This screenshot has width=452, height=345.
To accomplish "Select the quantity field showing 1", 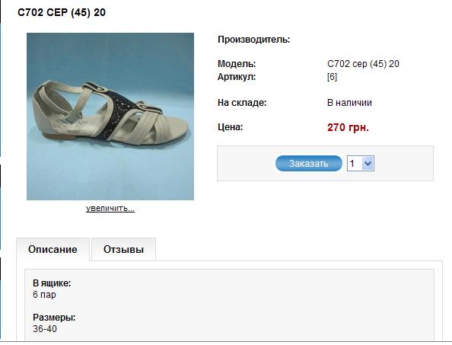I will [361, 164].
